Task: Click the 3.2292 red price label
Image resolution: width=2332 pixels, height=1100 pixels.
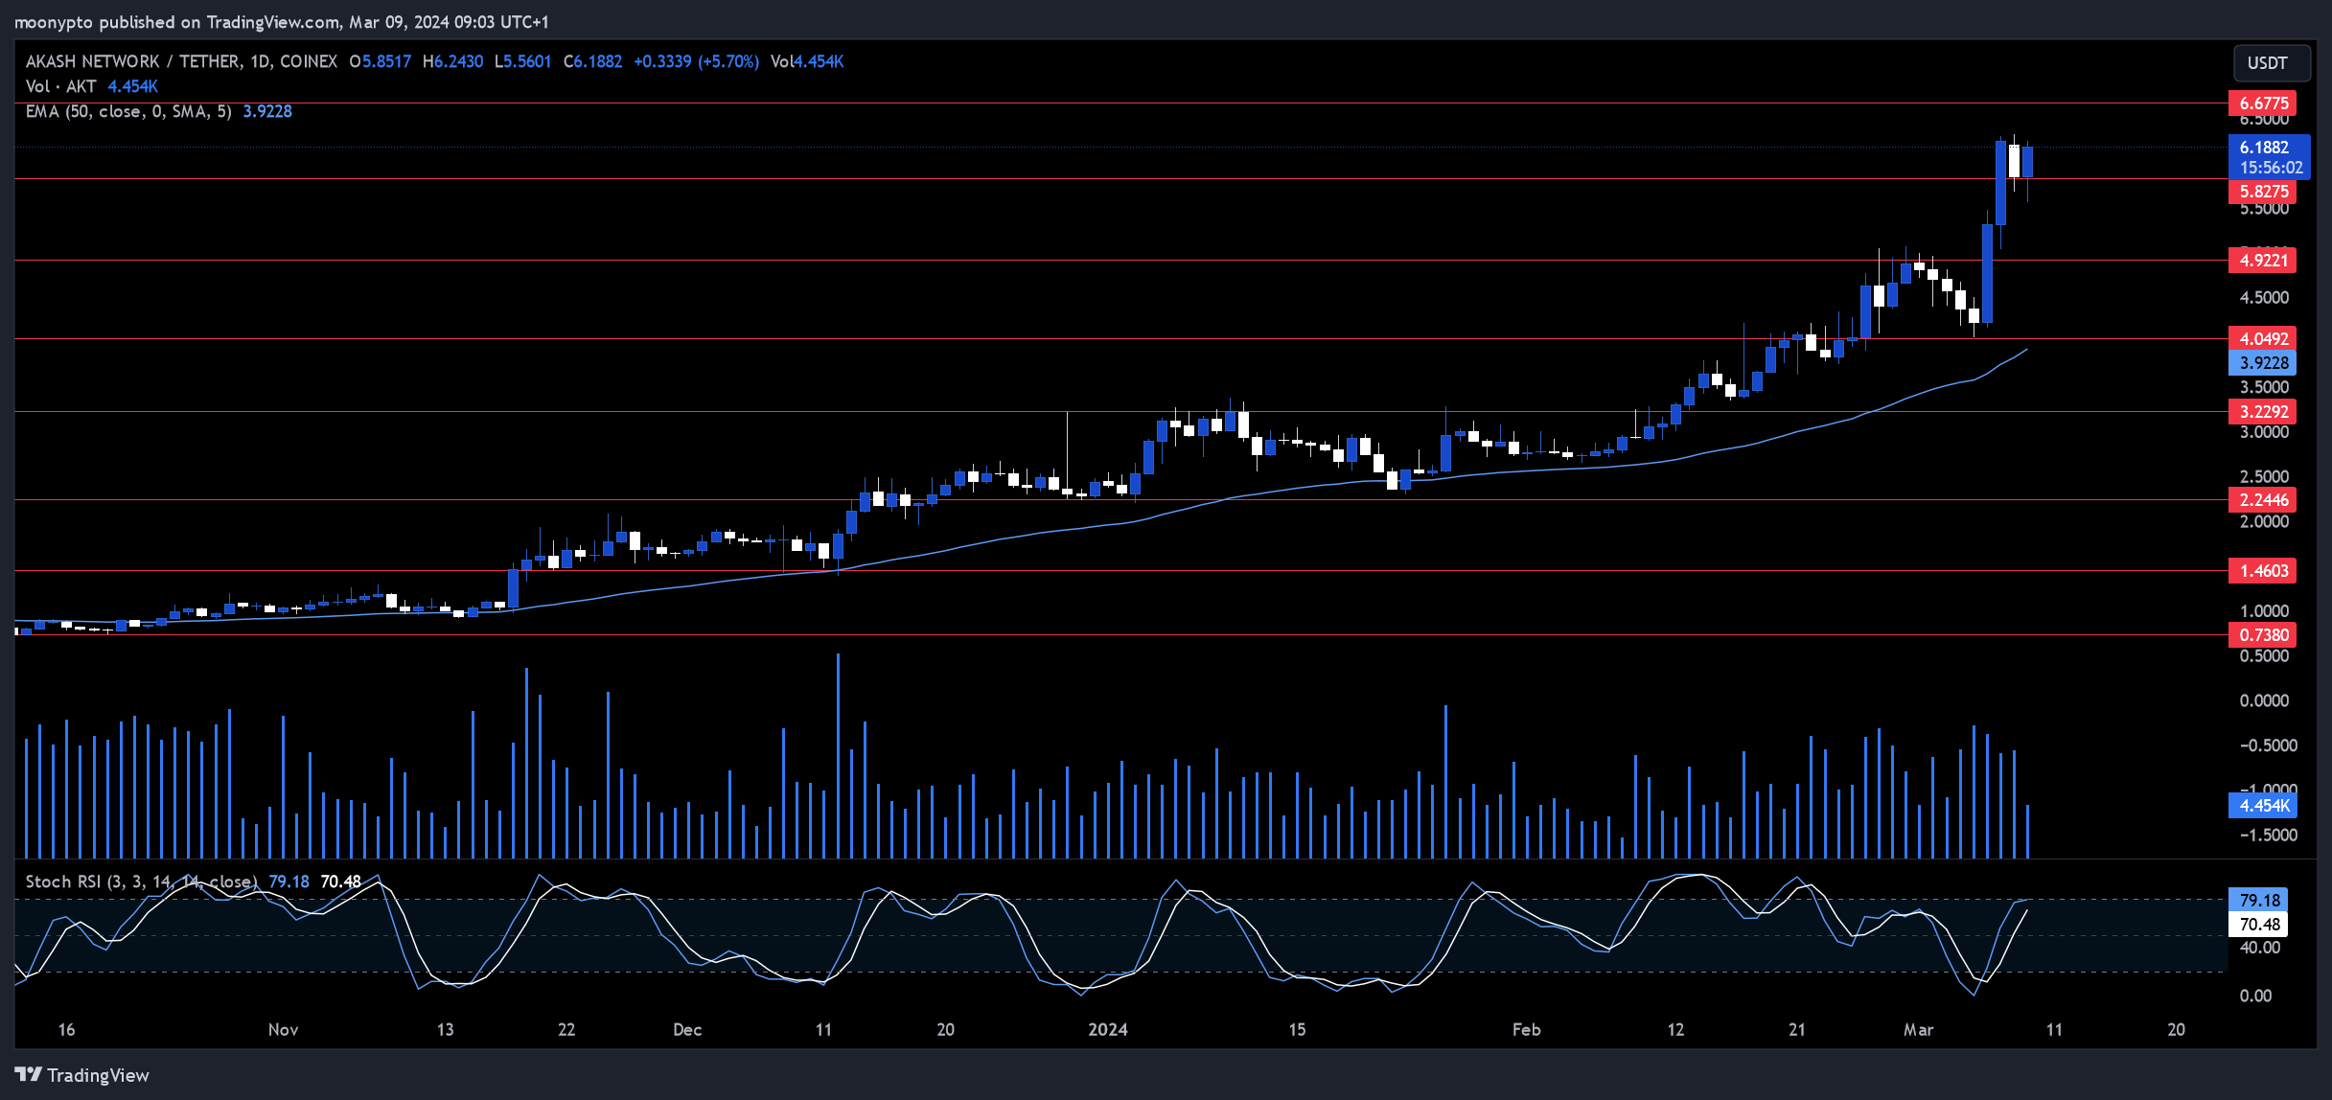Action: (x=2263, y=411)
